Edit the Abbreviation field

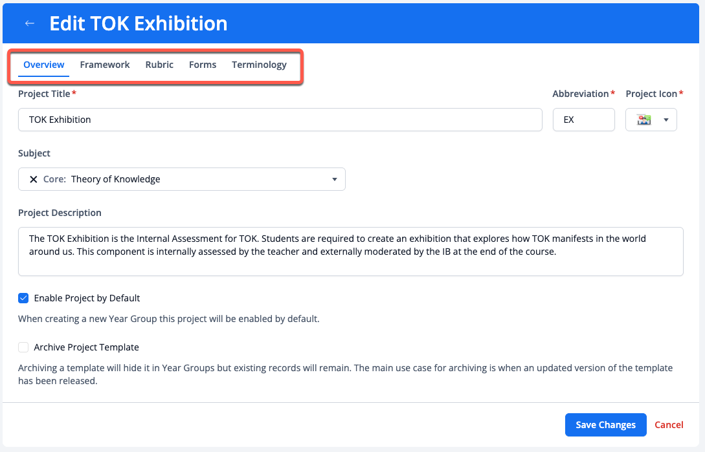point(583,120)
